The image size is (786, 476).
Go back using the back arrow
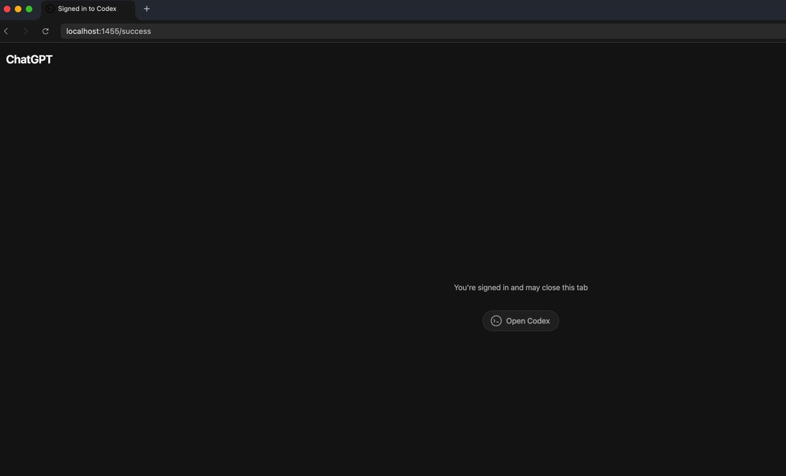(7, 31)
